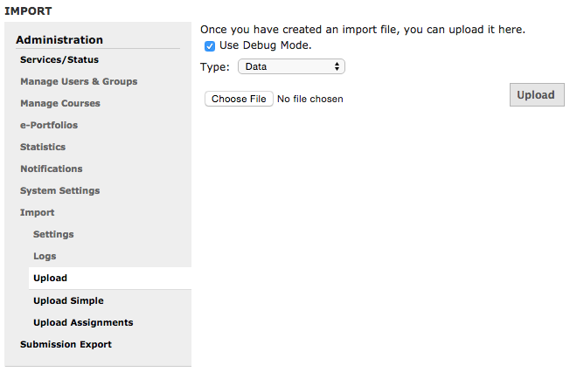
Task: Open the Statistics section
Action: pyautogui.click(x=43, y=147)
